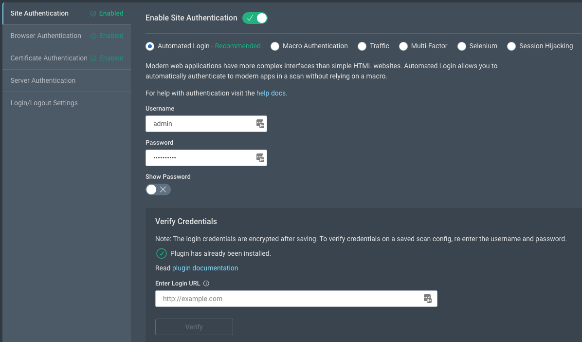Click green checkmark next to Plugin installed
582x342 pixels.
click(161, 253)
